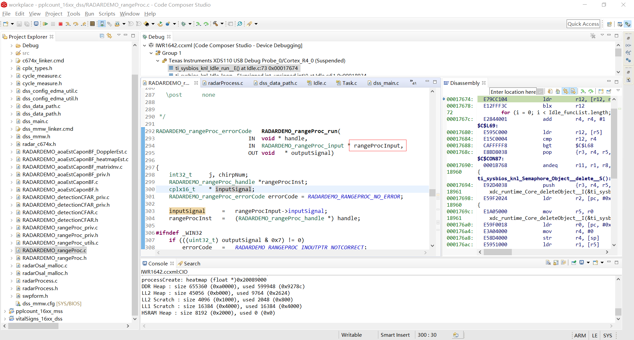634x340 pixels.
Task: Click the Step Into toolbar icon
Action: click(68, 24)
